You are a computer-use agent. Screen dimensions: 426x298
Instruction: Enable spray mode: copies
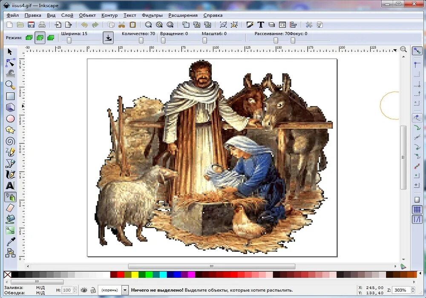pos(29,38)
